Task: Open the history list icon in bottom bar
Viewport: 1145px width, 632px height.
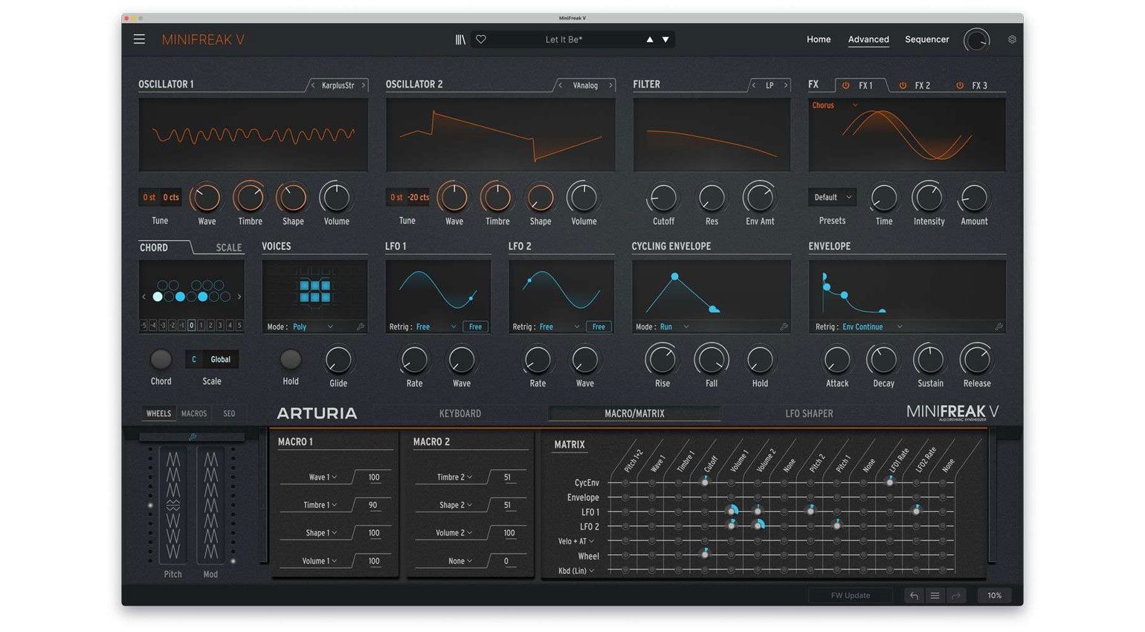Action: (x=935, y=596)
